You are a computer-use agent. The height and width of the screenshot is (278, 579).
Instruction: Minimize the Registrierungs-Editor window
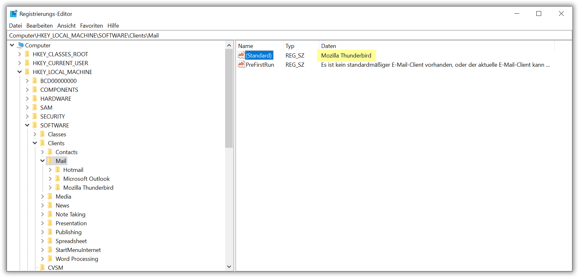point(517,14)
